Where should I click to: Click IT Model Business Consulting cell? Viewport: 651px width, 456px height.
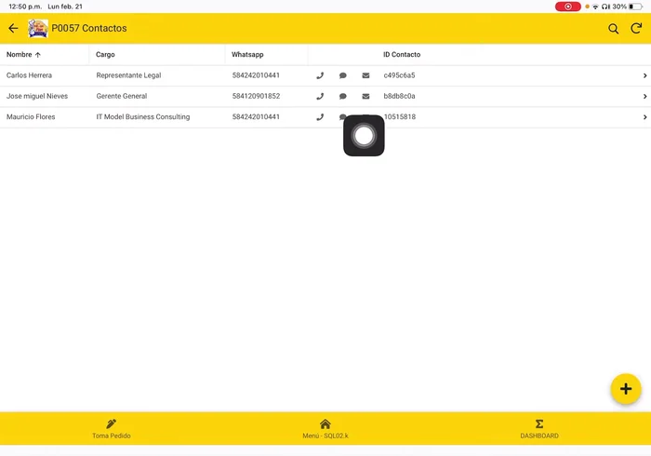pyautogui.click(x=143, y=116)
